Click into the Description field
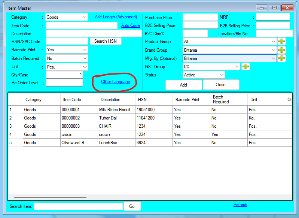299x218 pixels. tap(94, 34)
